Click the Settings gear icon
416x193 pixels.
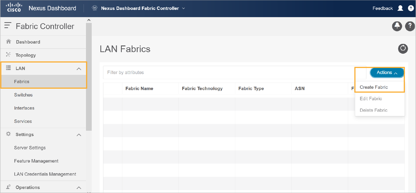[x=9, y=134]
